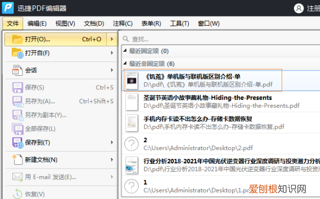Expand the 打开自(F) submenu arrow
Viewport: 320px width, 199px height.
[x=112, y=53]
